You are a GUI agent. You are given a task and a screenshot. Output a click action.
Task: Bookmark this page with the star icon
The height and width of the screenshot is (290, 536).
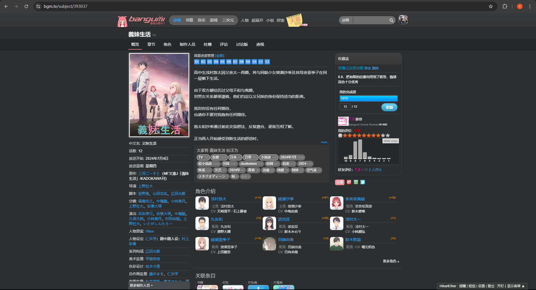(491, 6)
